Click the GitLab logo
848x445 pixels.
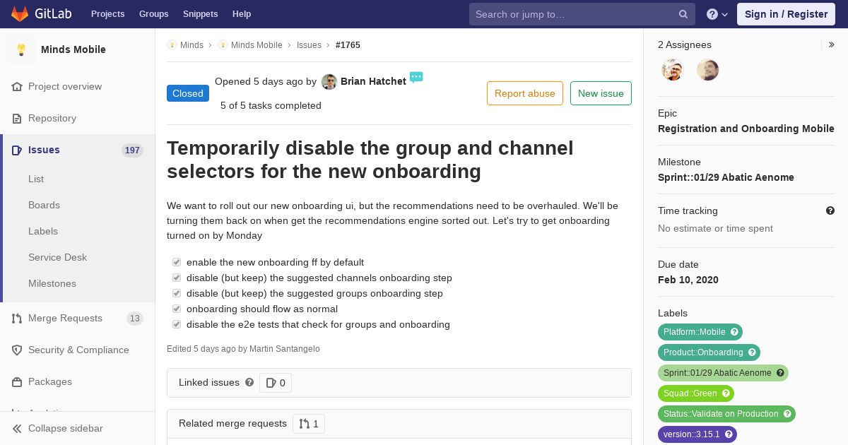40,14
